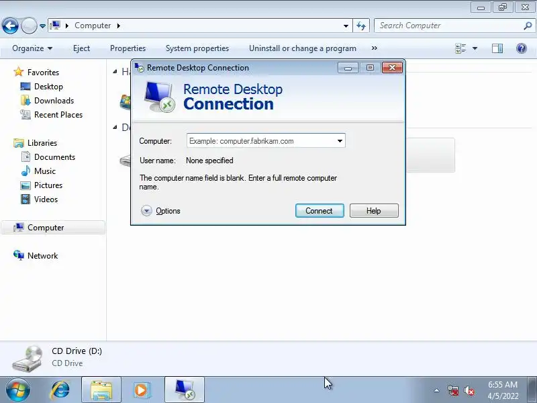Click the Change your view icon

tap(460, 48)
